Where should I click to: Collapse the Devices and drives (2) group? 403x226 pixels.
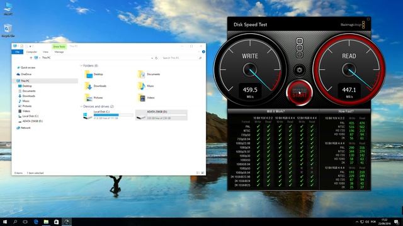(x=81, y=107)
